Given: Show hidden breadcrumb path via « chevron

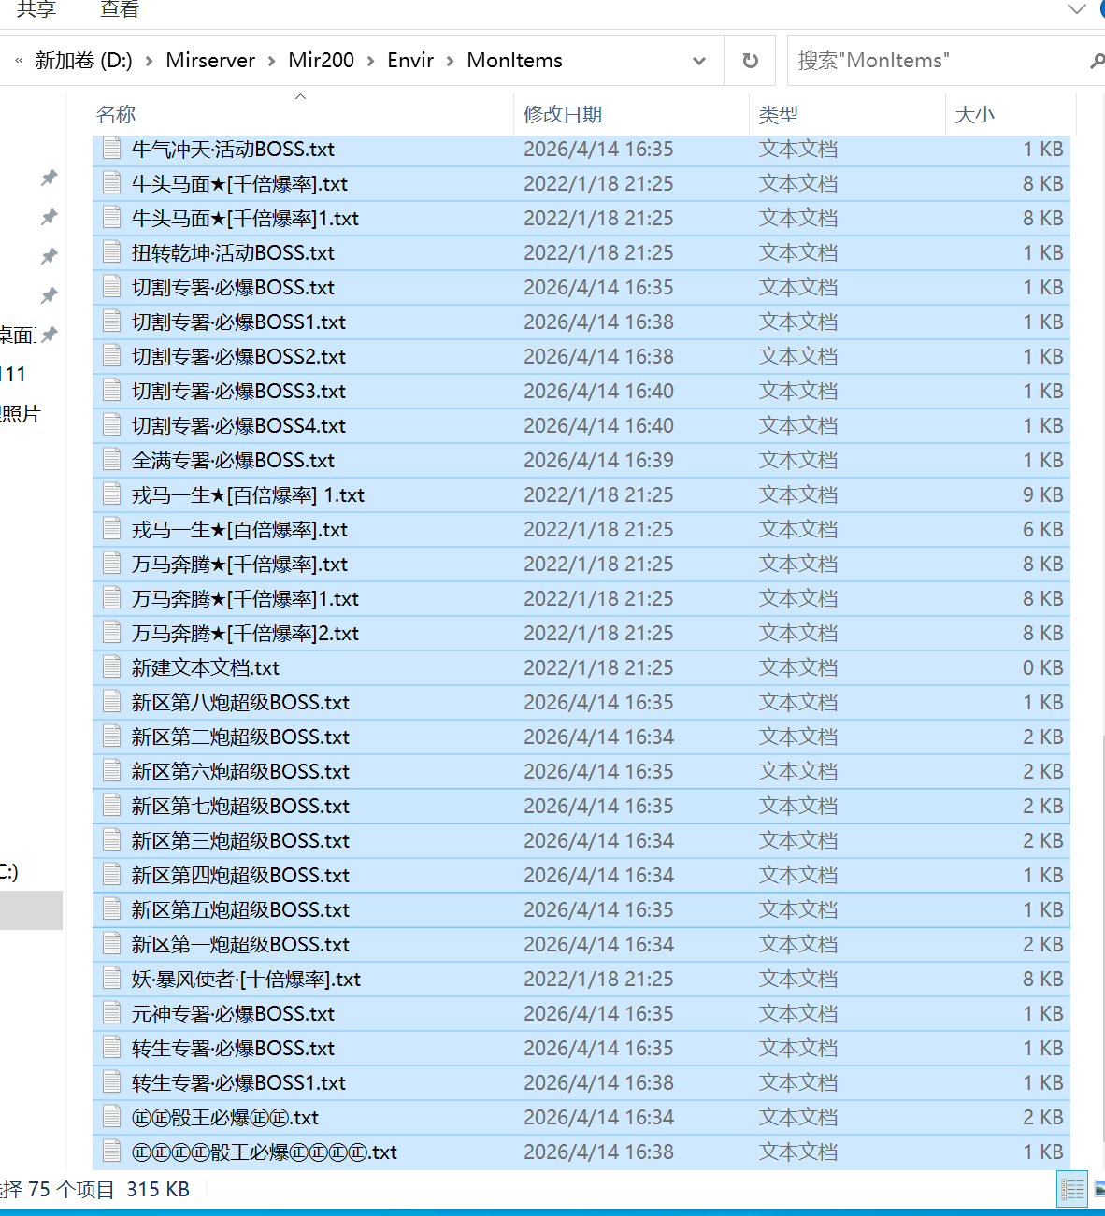Looking at the screenshot, I should point(19,61).
